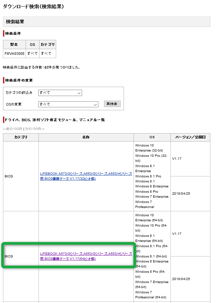Click the Windows 10 Enterprise (32-bit) entry

pos(149,148)
